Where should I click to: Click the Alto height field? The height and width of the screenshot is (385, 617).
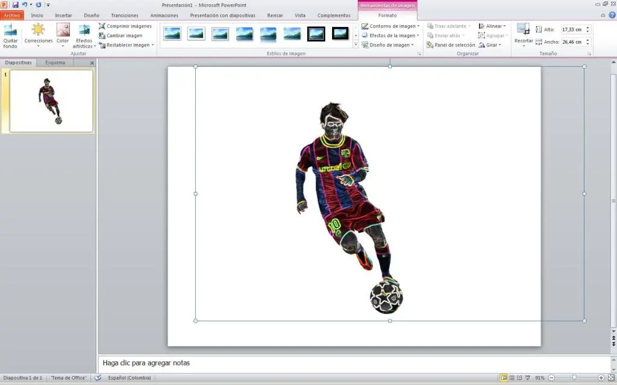pos(572,29)
